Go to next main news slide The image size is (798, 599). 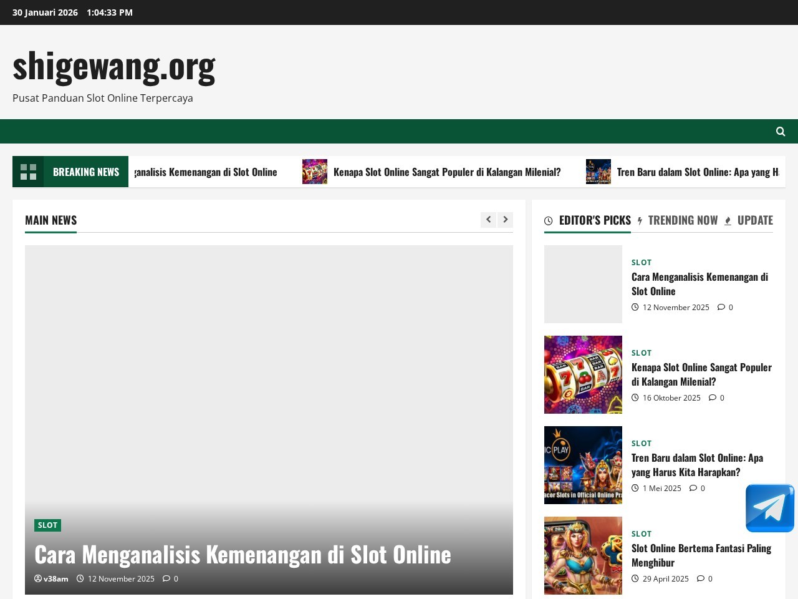505,220
